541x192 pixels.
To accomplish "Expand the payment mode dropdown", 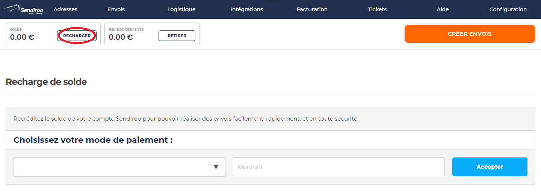I will click(119, 167).
